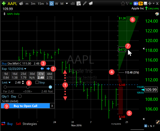Select the D daily timeframe
Image resolution: width=160 pixels, height=131 pixels.
51,4
